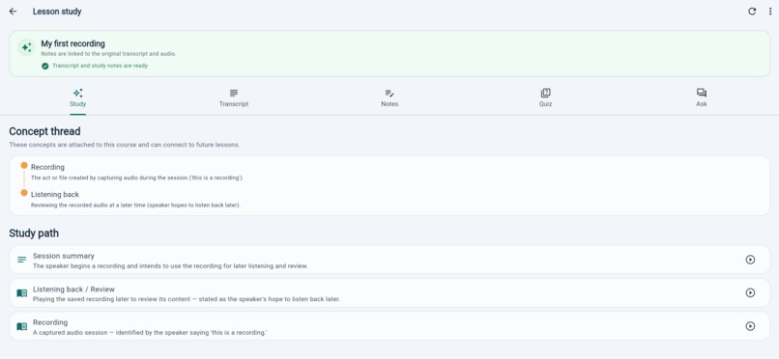Open the Listening back / Review card
Viewport: 779px width, 359px height.
(389, 292)
